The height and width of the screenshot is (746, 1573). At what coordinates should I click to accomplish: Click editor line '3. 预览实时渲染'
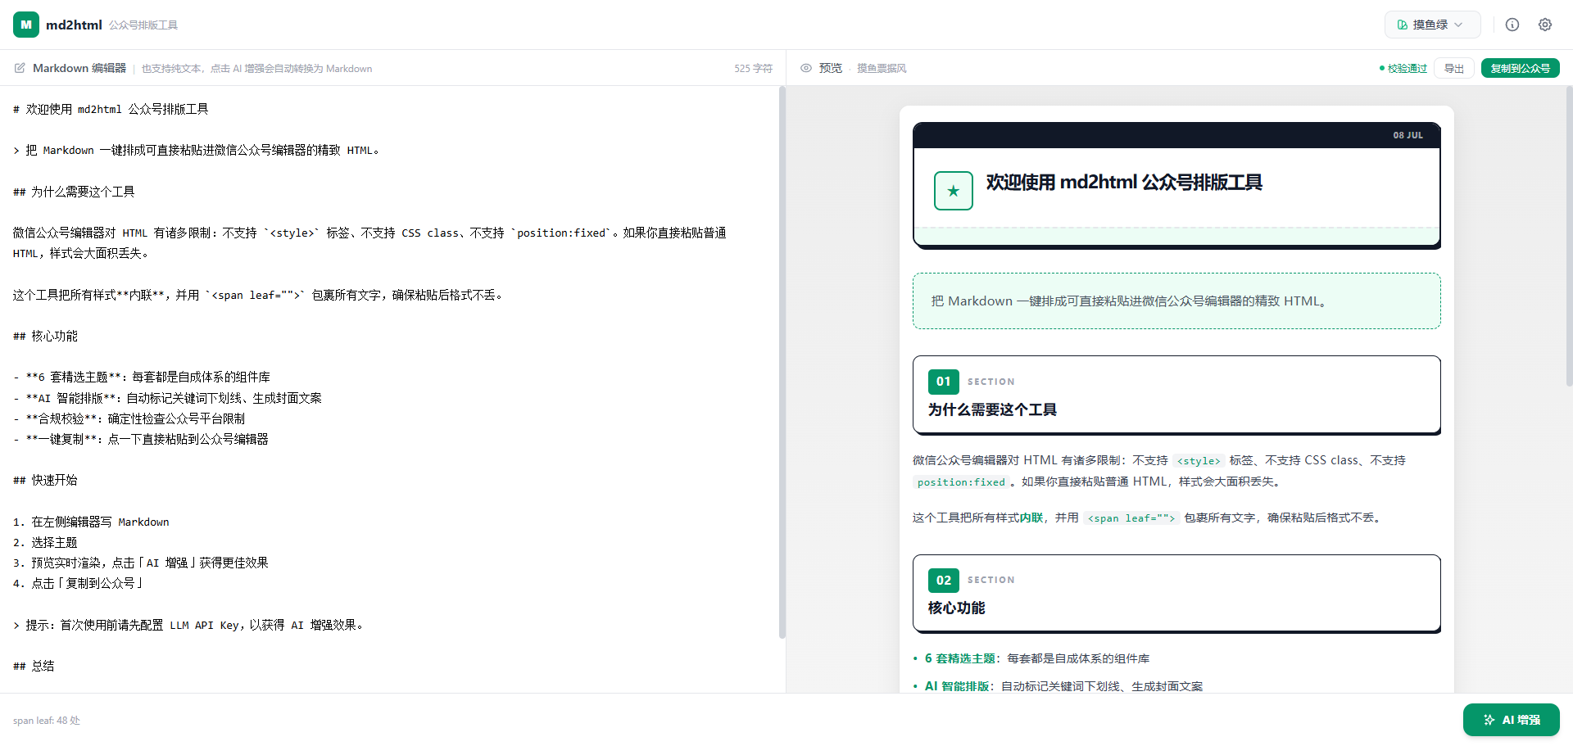pos(141,563)
